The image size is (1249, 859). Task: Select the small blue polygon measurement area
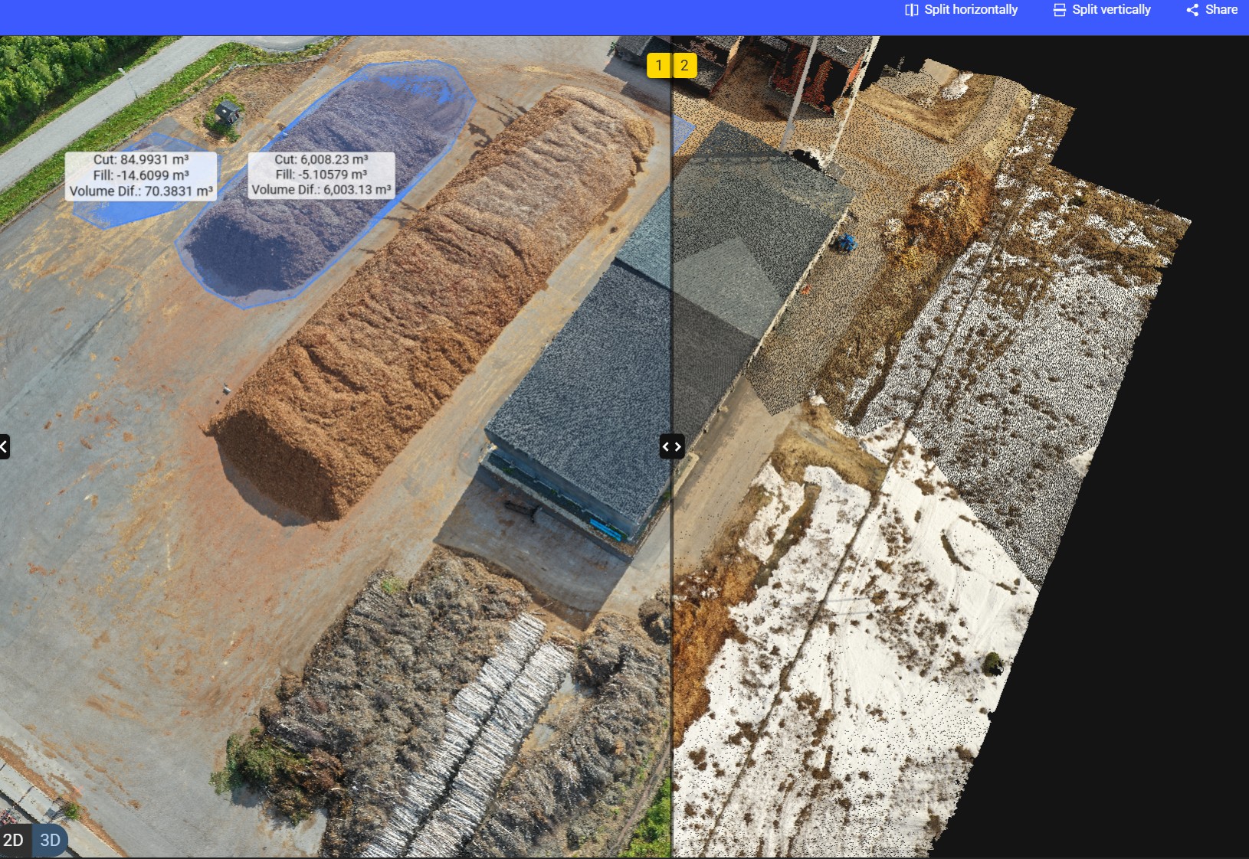point(115,212)
